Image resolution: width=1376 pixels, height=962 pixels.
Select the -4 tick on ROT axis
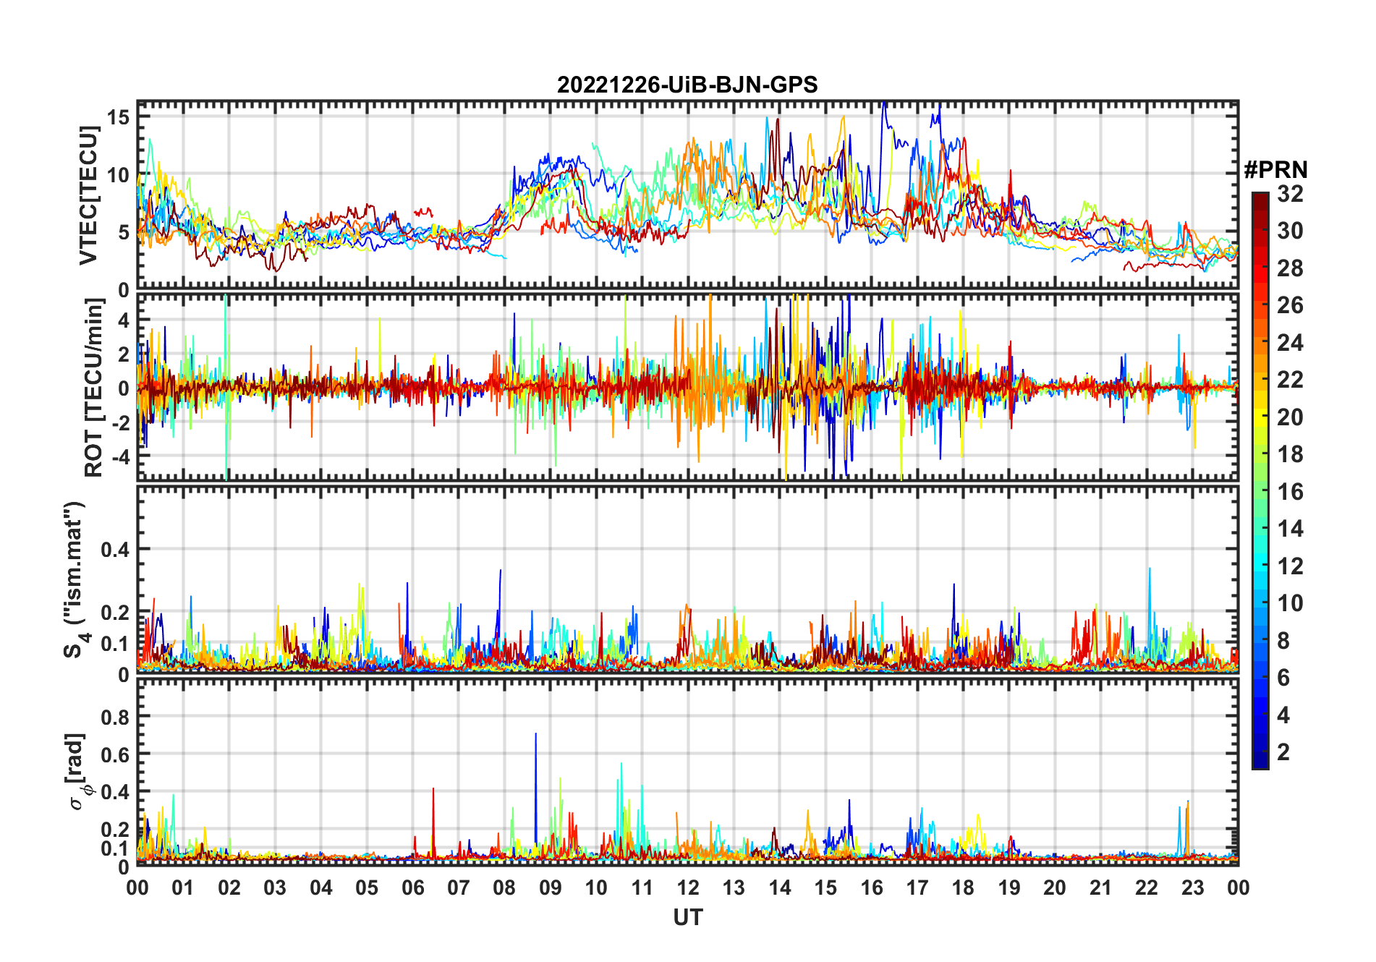119,456
